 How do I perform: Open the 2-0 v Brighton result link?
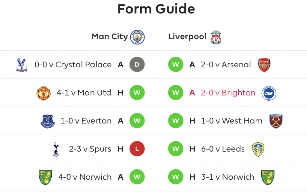coord(228,93)
